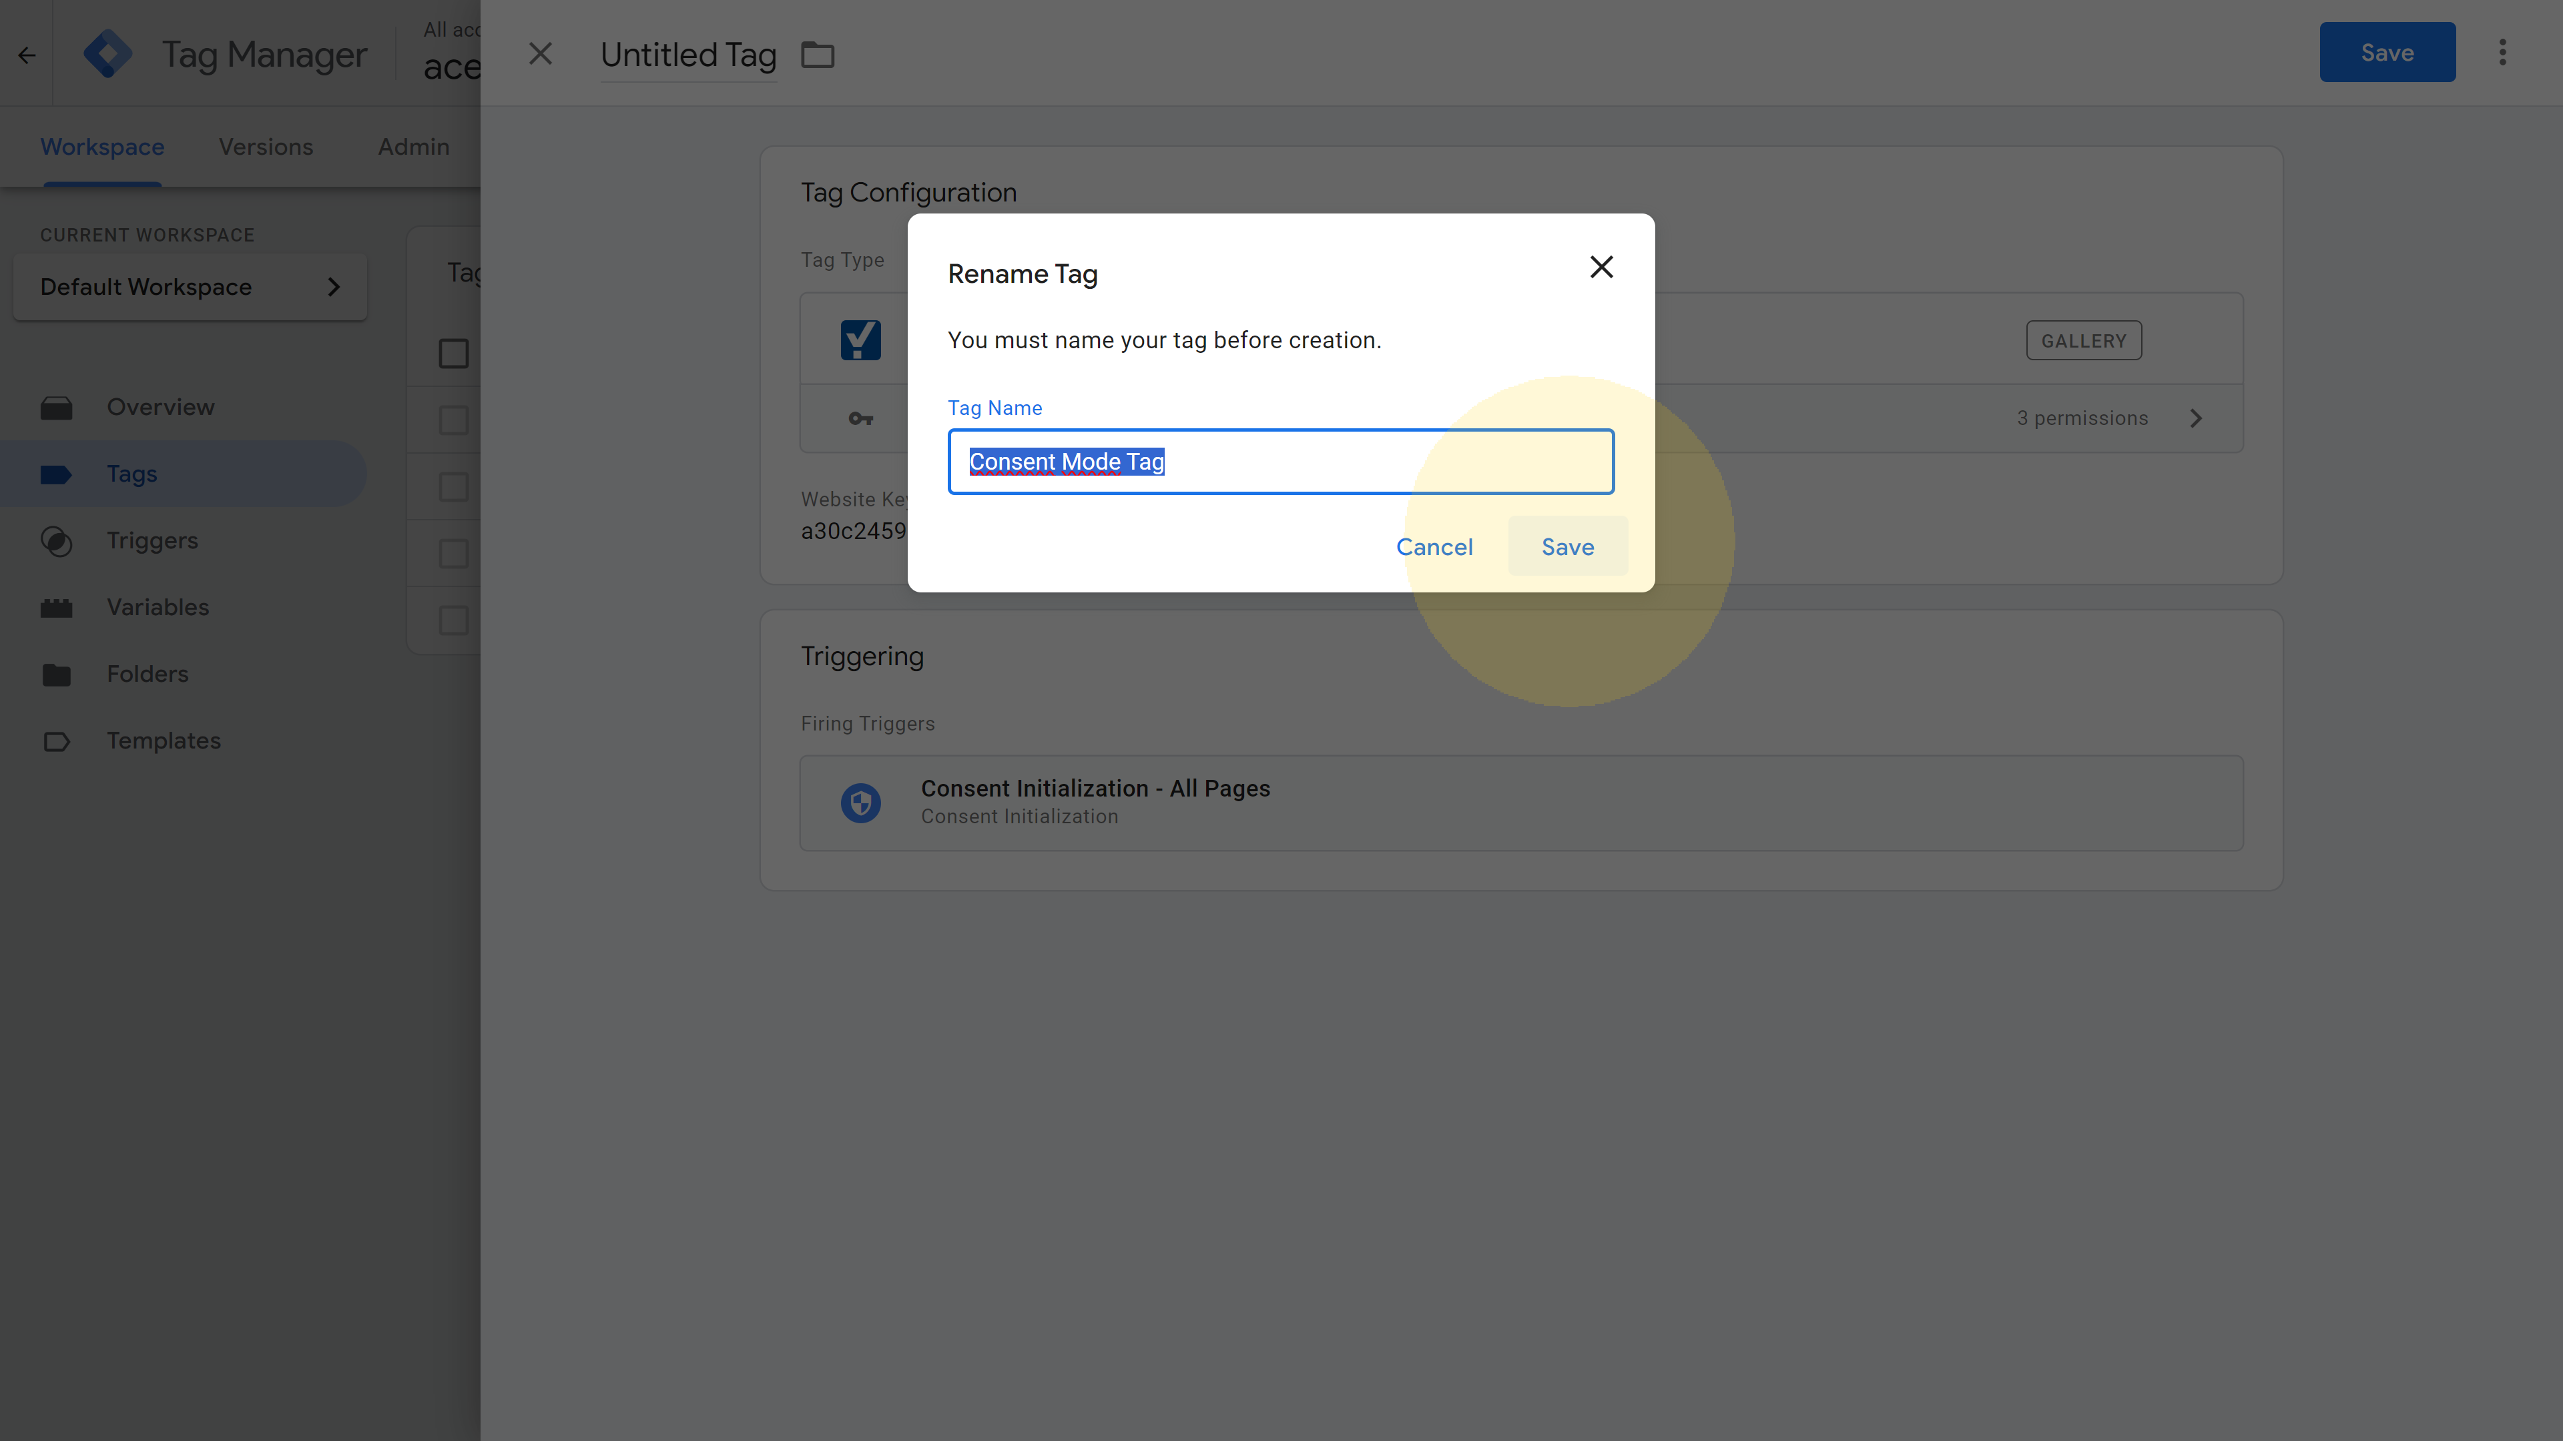
Task: Open Variables in the sidebar
Action: [x=184, y=608]
